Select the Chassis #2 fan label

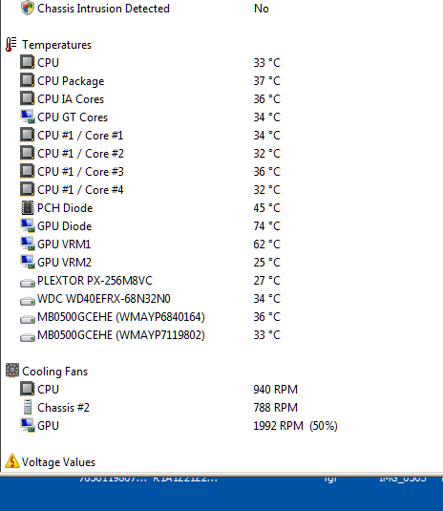coord(63,407)
